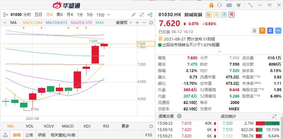
Task: Select the MACD indicator tab
Action: 68,126
